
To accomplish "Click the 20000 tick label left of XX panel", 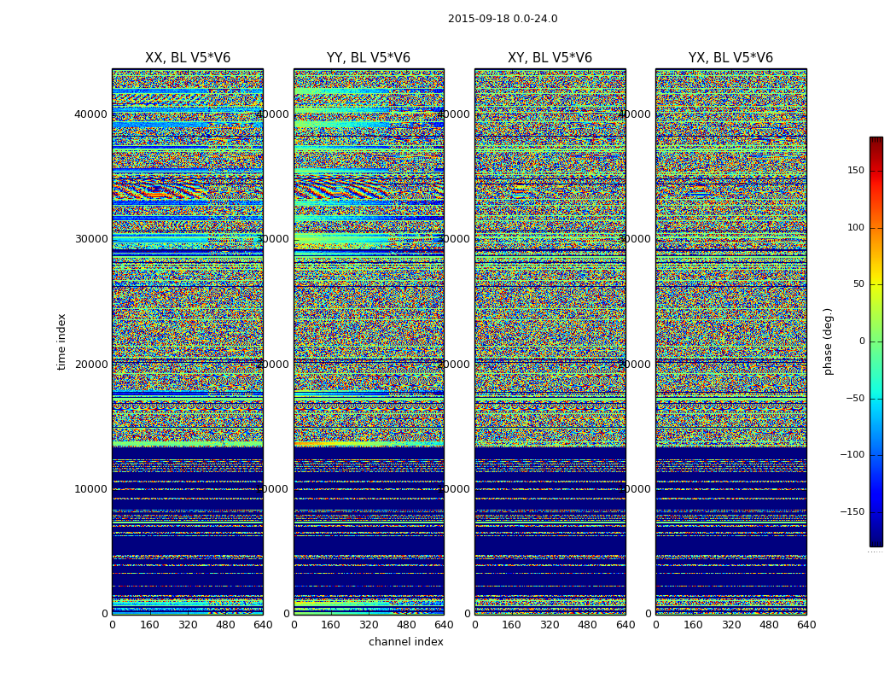I will point(91,365).
